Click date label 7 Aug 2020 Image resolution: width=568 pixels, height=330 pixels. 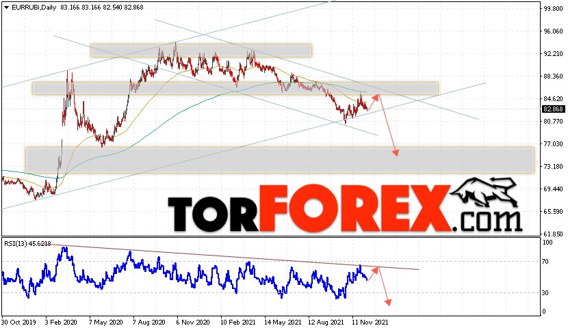click(x=149, y=322)
